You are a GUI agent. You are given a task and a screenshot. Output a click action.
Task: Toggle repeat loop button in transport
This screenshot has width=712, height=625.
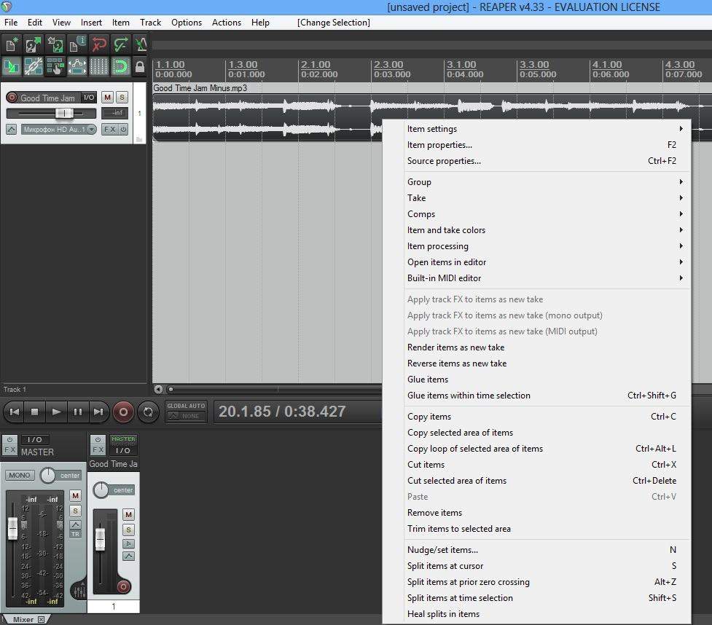pos(148,412)
